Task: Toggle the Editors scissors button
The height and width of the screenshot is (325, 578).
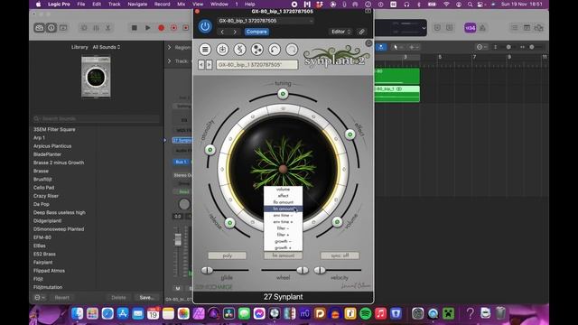Action: (x=107, y=28)
